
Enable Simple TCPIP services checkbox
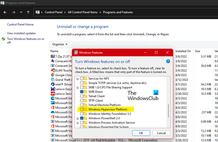[82, 83]
